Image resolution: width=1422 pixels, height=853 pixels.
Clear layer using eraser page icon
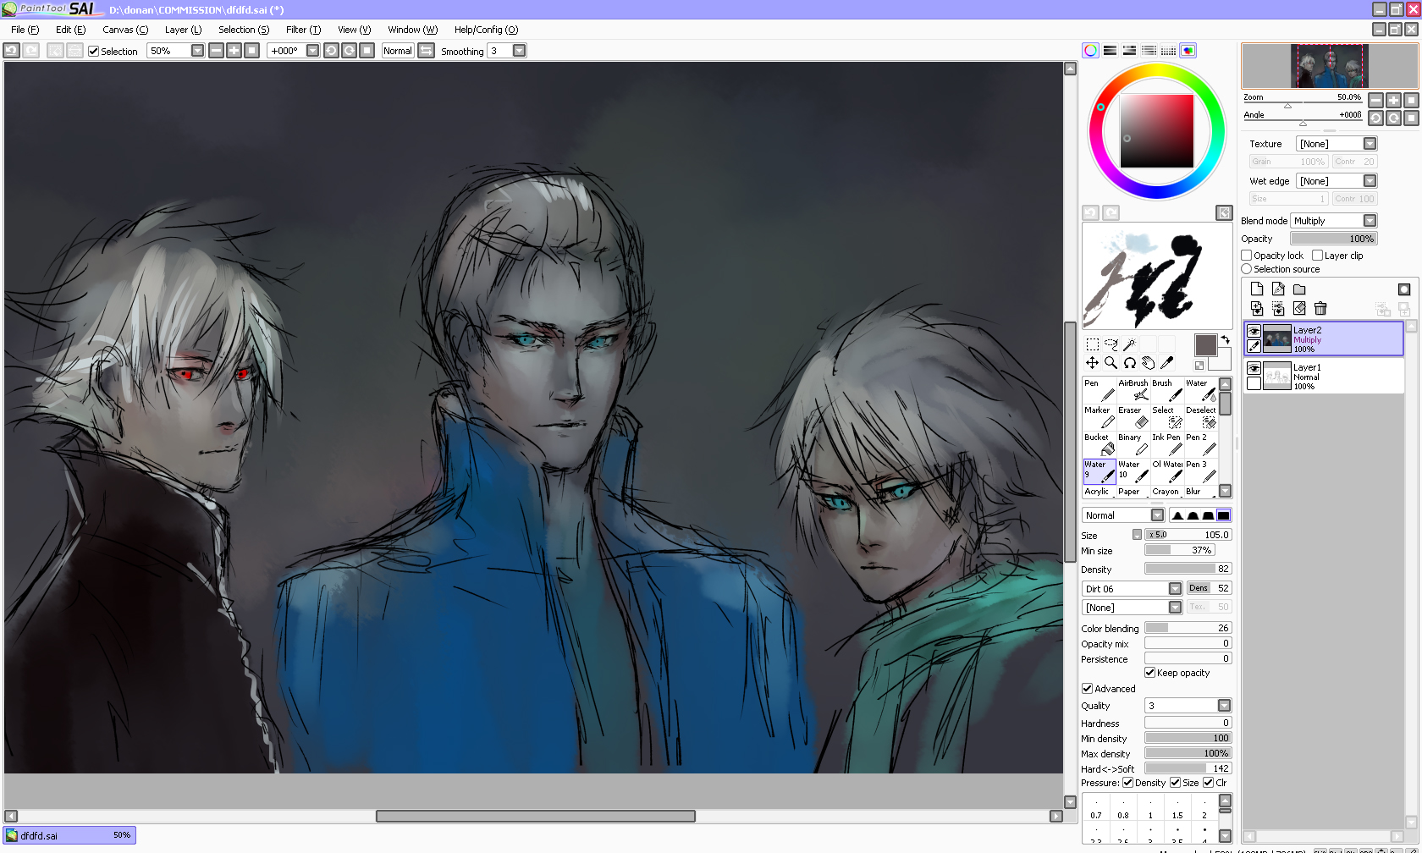[1299, 309]
